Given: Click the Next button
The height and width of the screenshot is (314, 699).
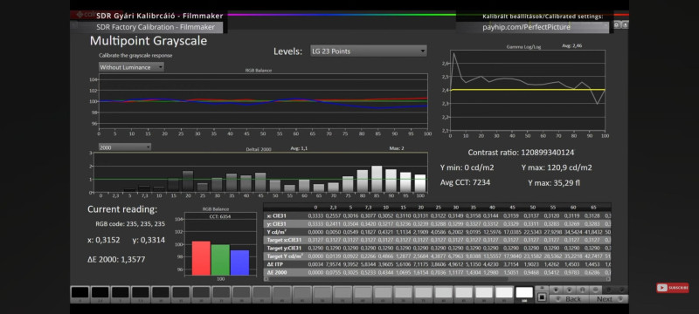Looking at the screenshot, I should point(608,299).
